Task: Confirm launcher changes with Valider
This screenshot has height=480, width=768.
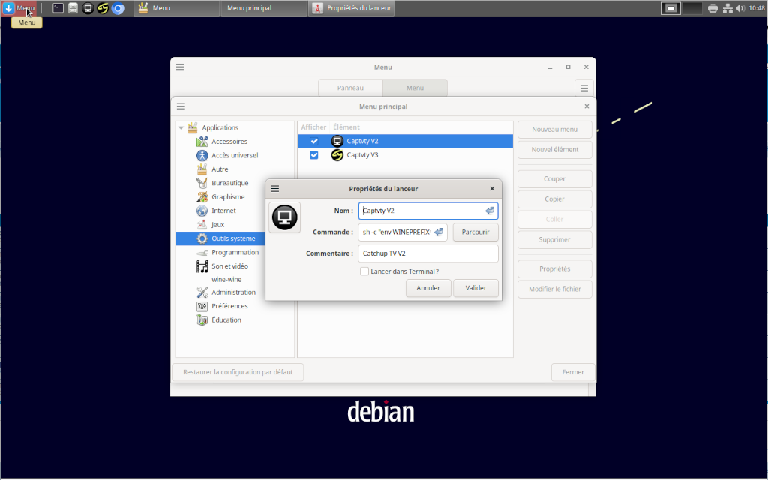Action: click(475, 288)
